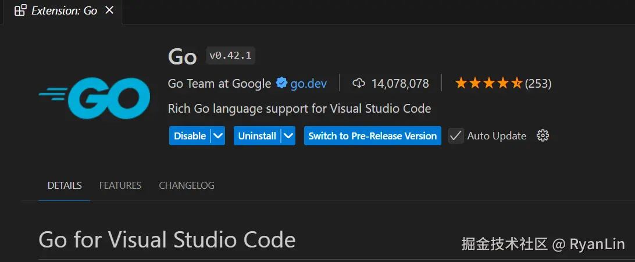Close the Extension: Go tab
This screenshot has height=262, width=635.
tap(109, 10)
